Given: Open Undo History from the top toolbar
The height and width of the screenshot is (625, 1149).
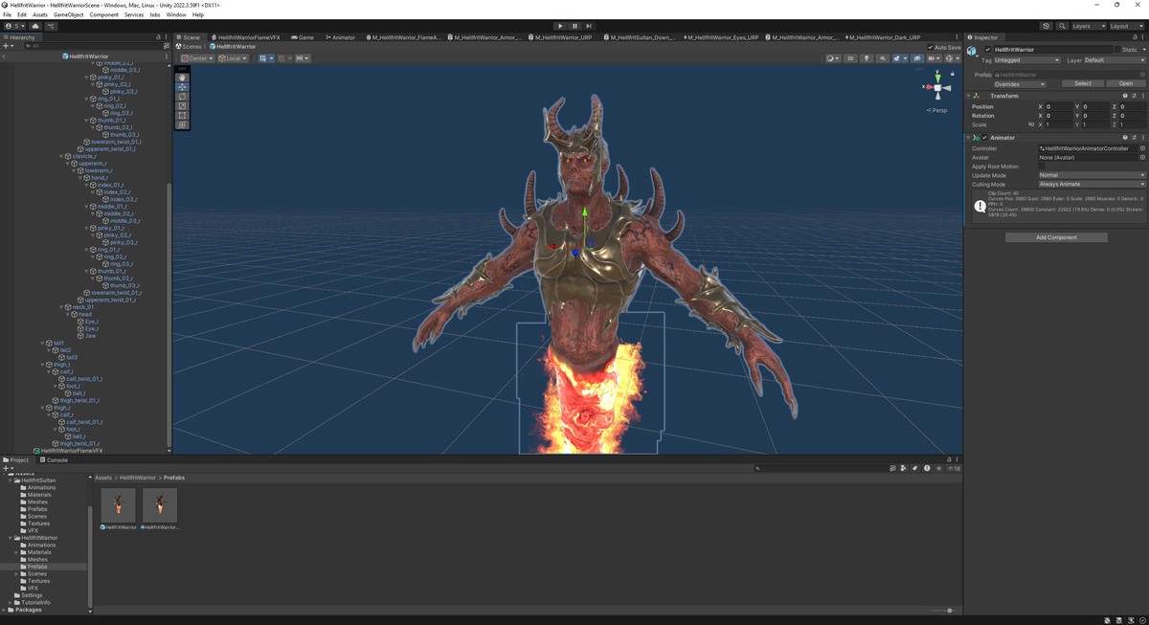Looking at the screenshot, I should click(x=1046, y=26).
